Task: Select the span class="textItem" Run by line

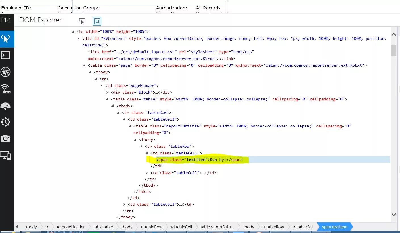Action: [x=200, y=160]
